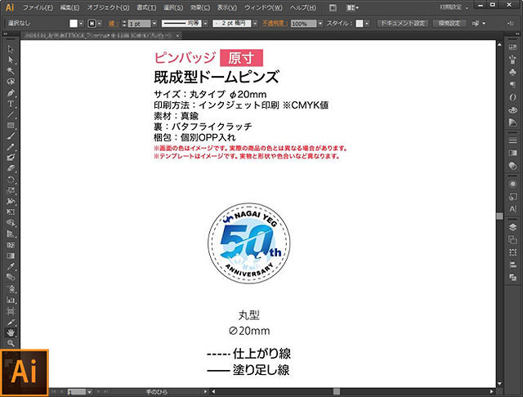Click the ドキュメント設定 button
The width and height of the screenshot is (523, 397).
pos(403,24)
